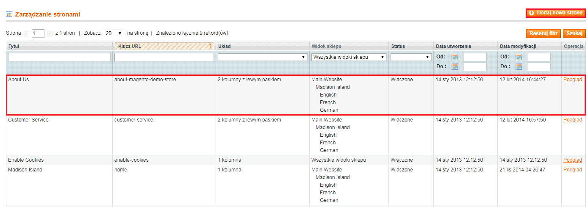Click into the Tytuł filter text field

point(59,57)
